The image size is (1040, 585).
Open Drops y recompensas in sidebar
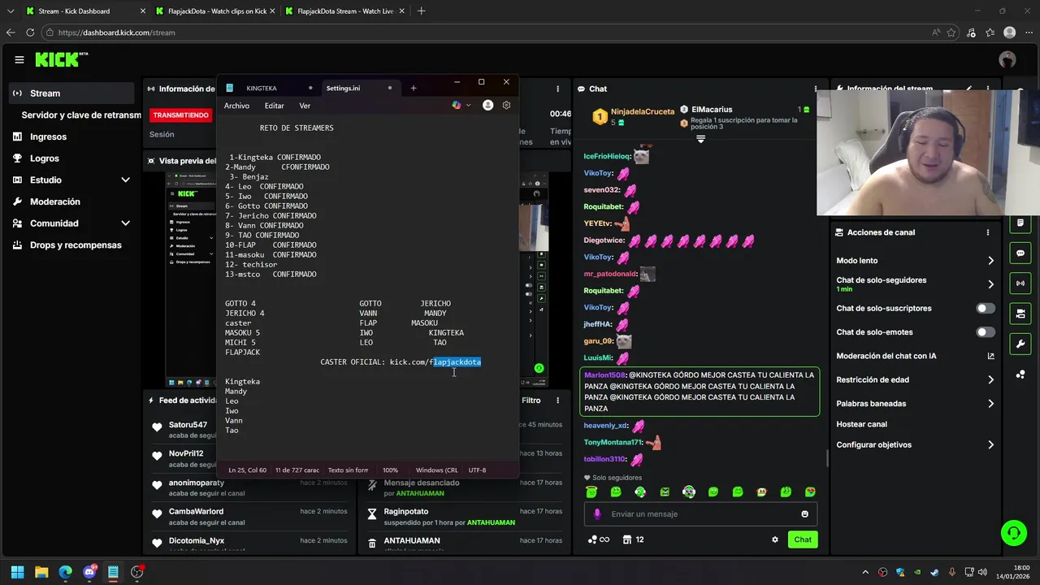[76, 245]
